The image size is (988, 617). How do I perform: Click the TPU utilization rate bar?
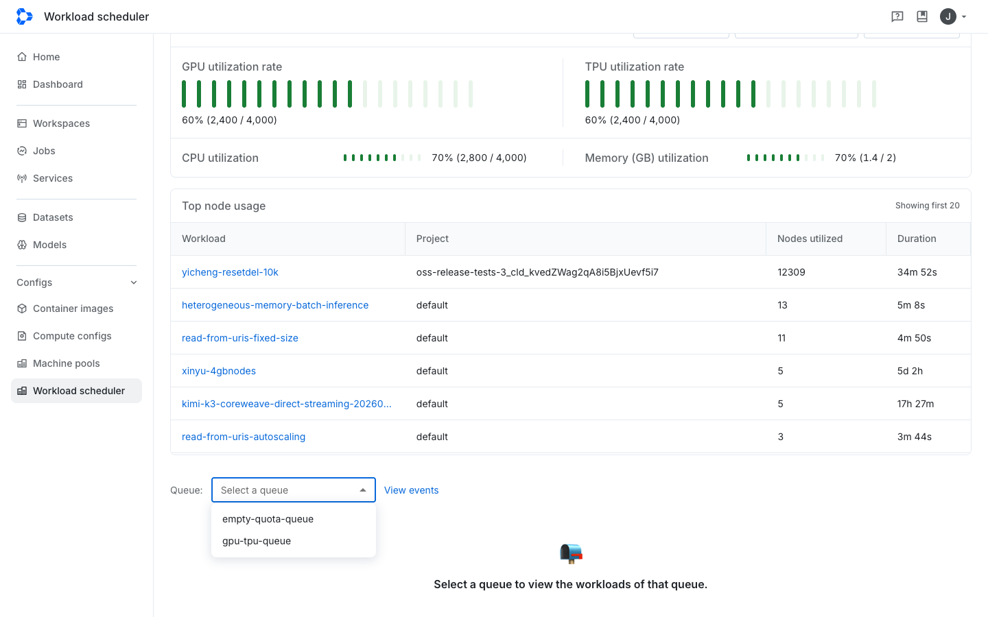point(731,94)
